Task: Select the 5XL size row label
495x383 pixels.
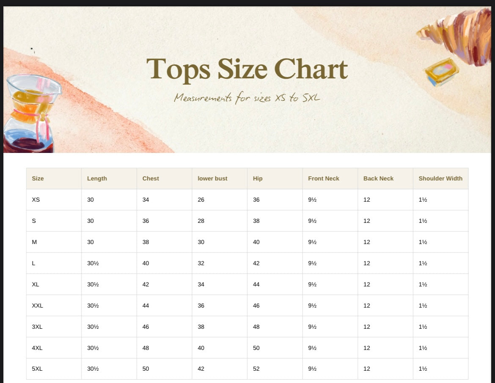Action: (x=37, y=369)
